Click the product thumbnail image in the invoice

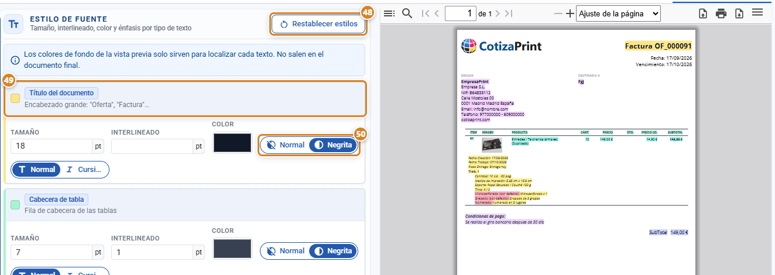(492, 144)
